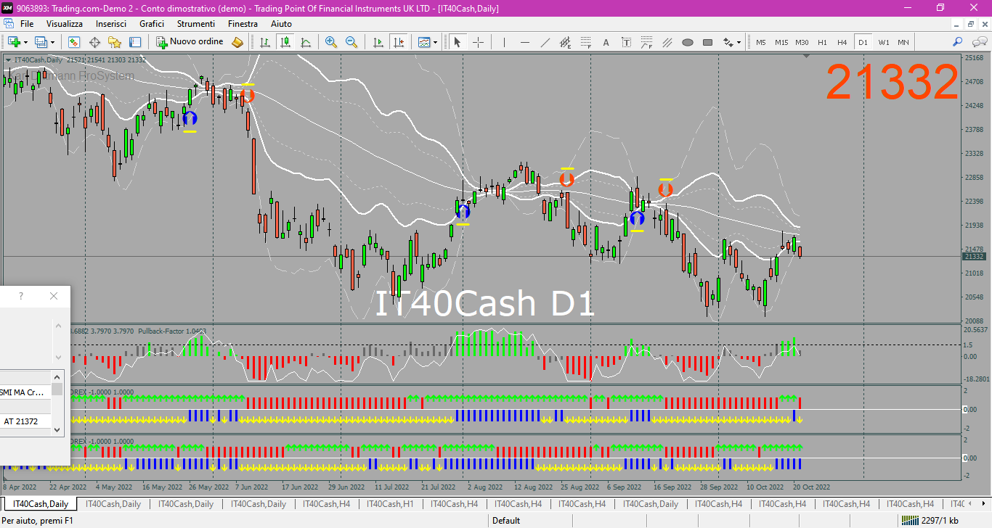Screen dimensions: 992x528
Task: Zoom out on the chart
Action: (351, 42)
